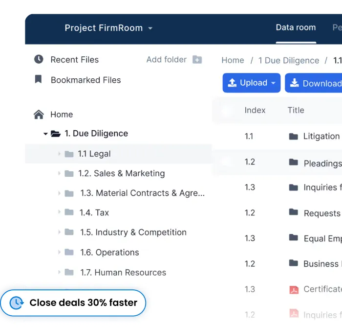Click the Litigation folder icon
Image resolution: width=342 pixels, height=328 pixels.
(x=293, y=137)
